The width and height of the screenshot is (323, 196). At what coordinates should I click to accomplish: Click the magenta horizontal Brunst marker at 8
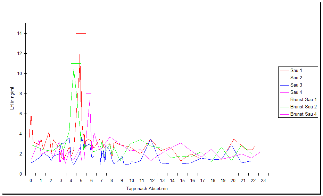point(89,94)
